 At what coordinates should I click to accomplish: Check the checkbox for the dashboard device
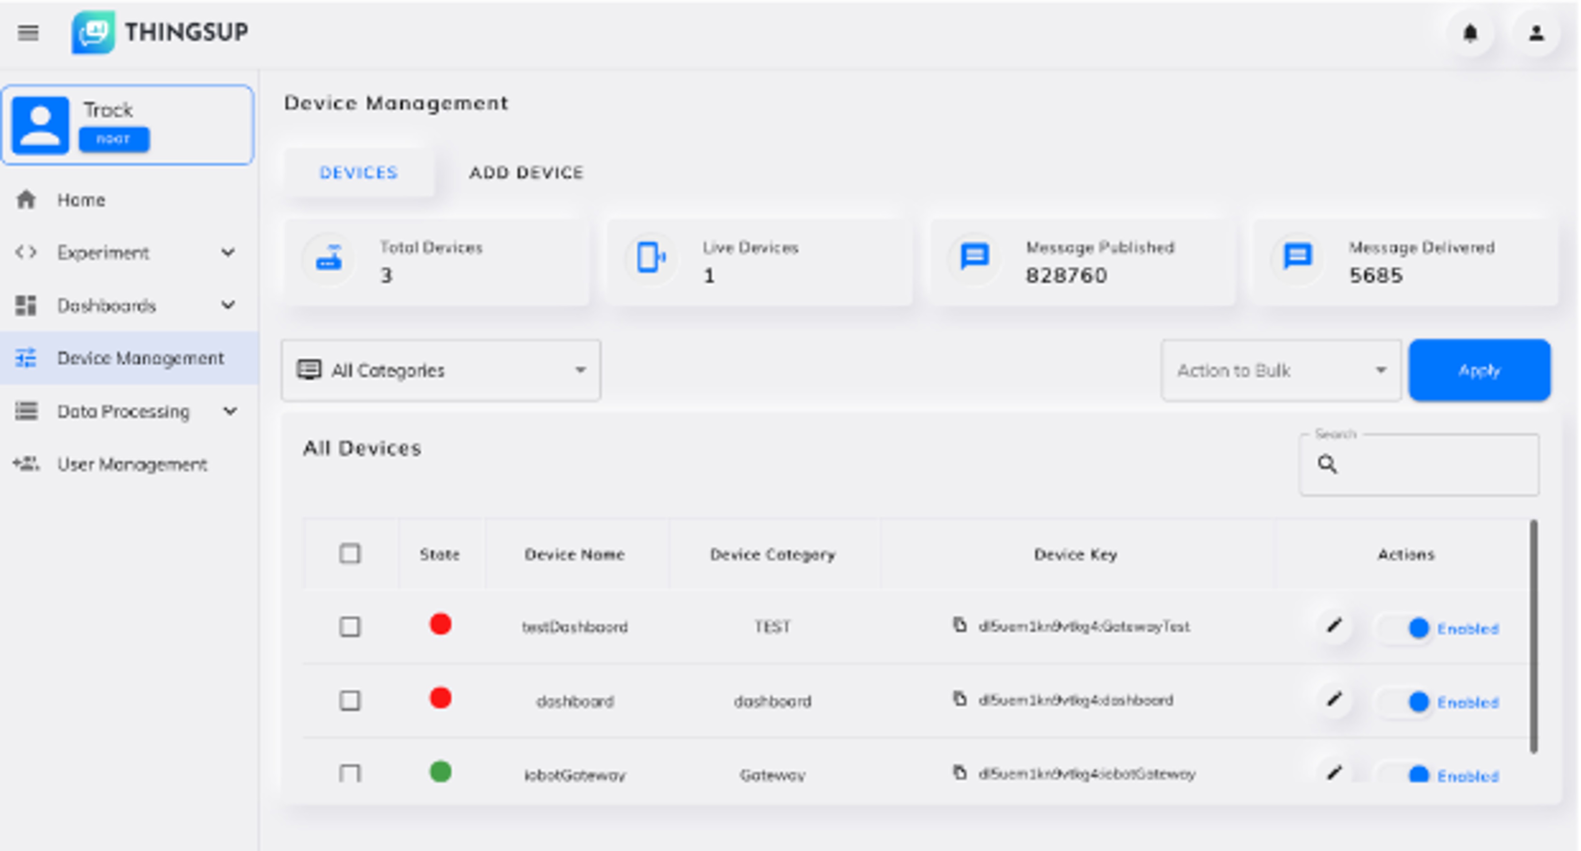[x=350, y=700]
